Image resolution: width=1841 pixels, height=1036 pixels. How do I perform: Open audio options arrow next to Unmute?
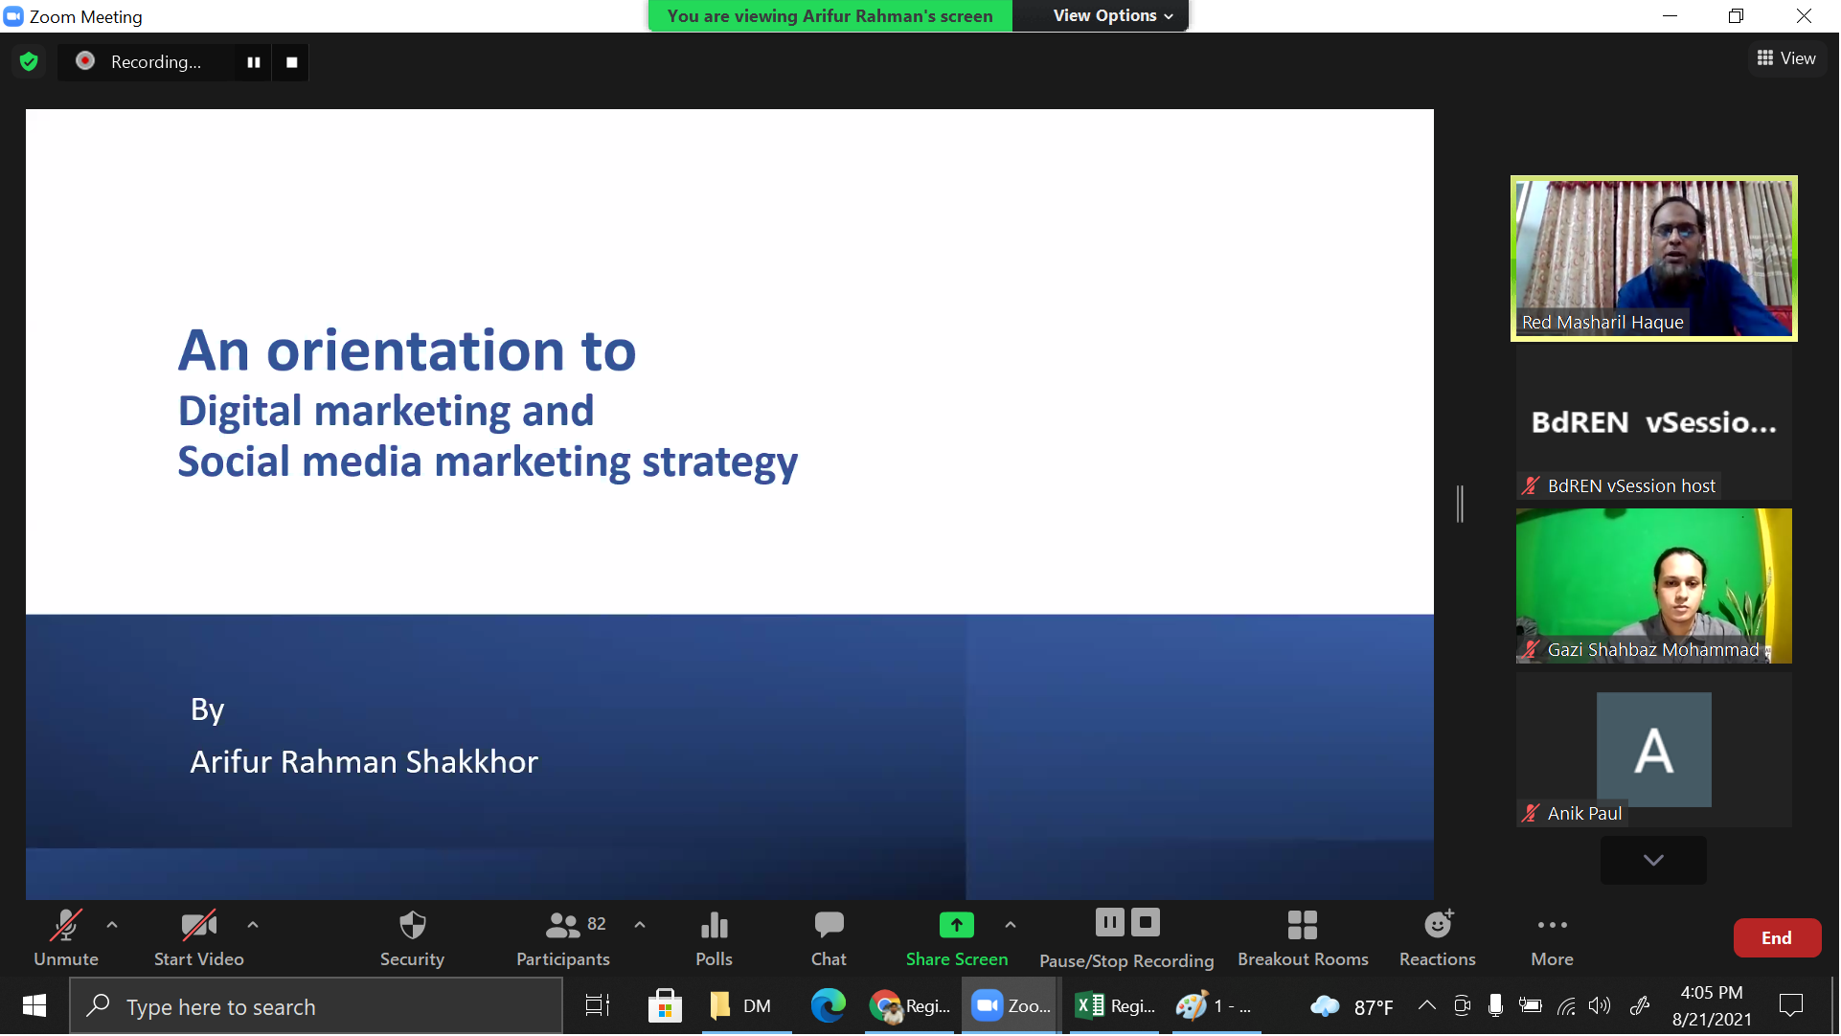tap(112, 925)
